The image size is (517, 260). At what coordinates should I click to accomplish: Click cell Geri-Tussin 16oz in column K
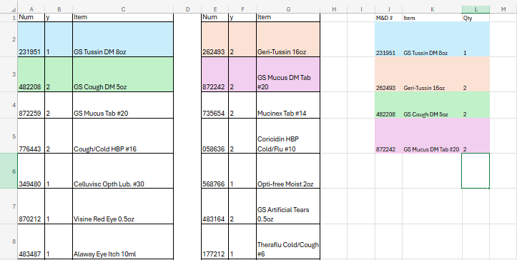point(432,74)
